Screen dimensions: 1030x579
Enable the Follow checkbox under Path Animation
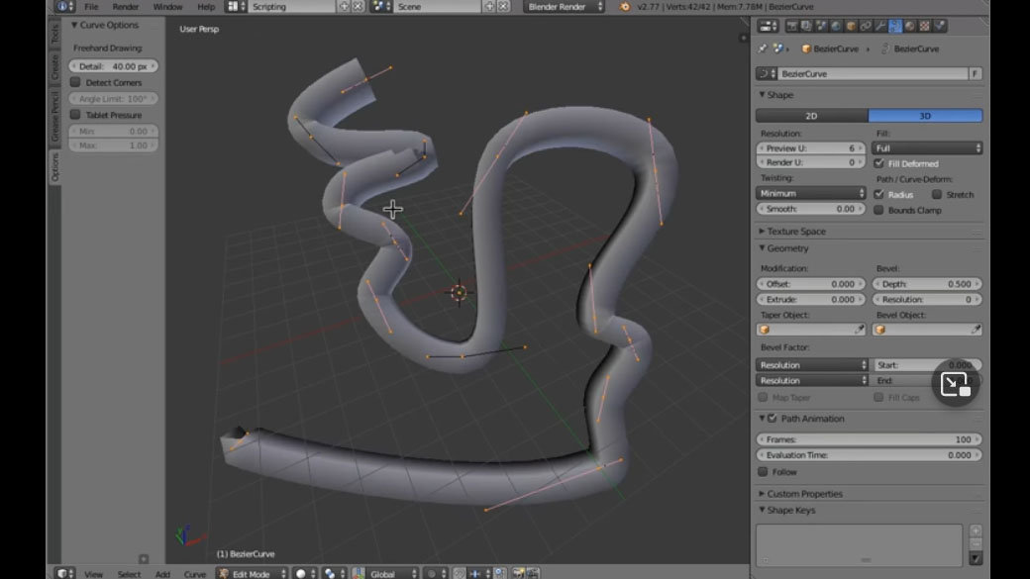[765, 472]
